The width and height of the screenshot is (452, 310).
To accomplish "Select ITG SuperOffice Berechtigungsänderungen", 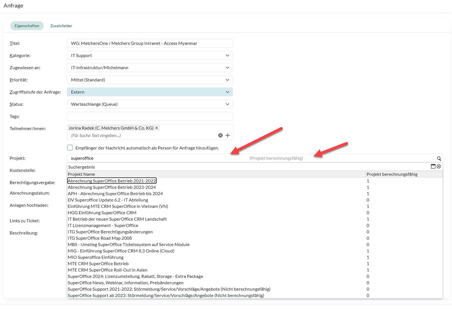I will (255, 232).
